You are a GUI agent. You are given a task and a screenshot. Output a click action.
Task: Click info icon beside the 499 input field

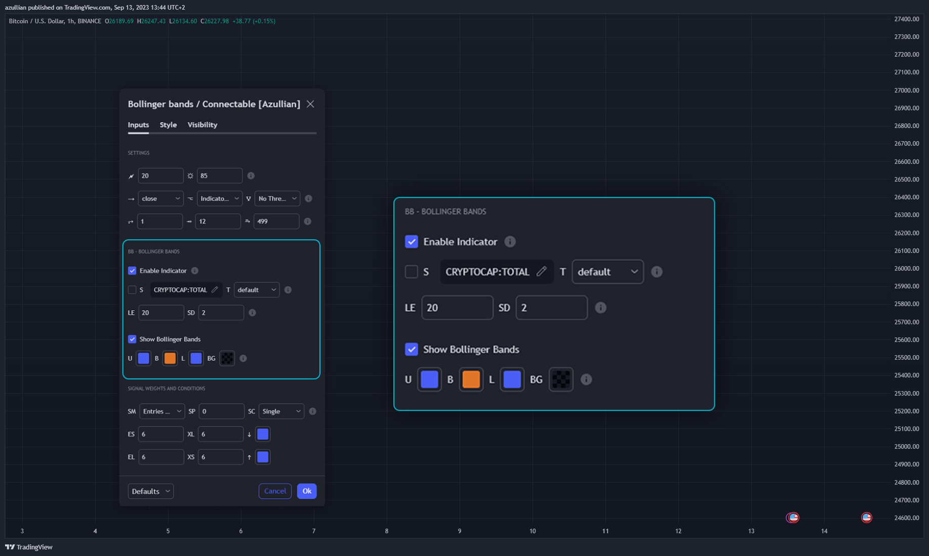click(x=307, y=221)
